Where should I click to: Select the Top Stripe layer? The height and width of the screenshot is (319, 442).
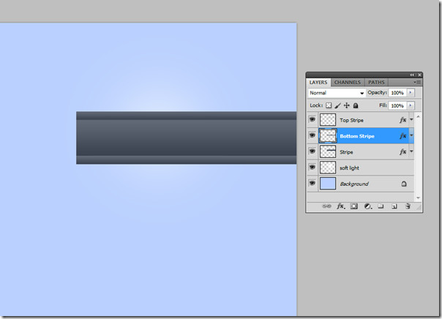click(x=361, y=120)
